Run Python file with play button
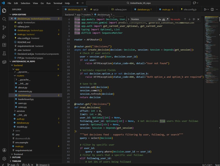This screenshot has width=220, height=166. [205, 9]
